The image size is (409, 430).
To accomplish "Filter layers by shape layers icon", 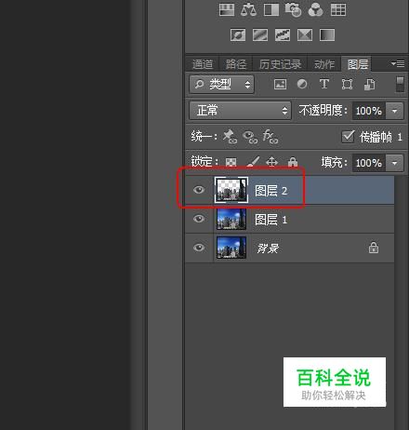I will 347,84.
